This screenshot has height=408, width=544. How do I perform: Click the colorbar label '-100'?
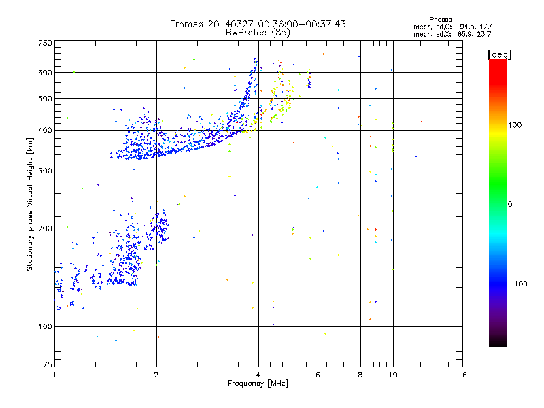point(517,284)
